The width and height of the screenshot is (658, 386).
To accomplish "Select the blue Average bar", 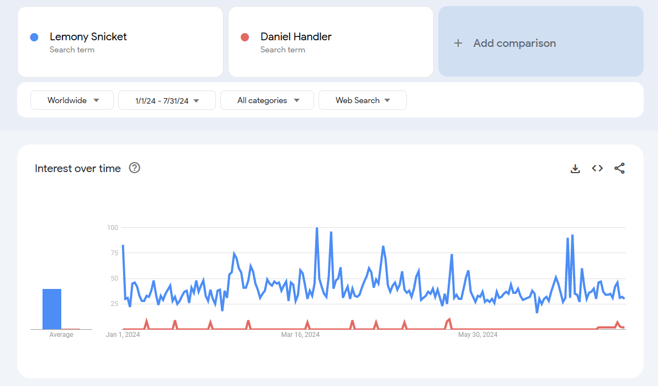I will tap(52, 309).
